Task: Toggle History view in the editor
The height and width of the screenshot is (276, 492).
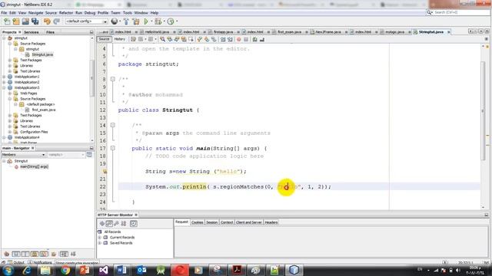Action: point(120,39)
